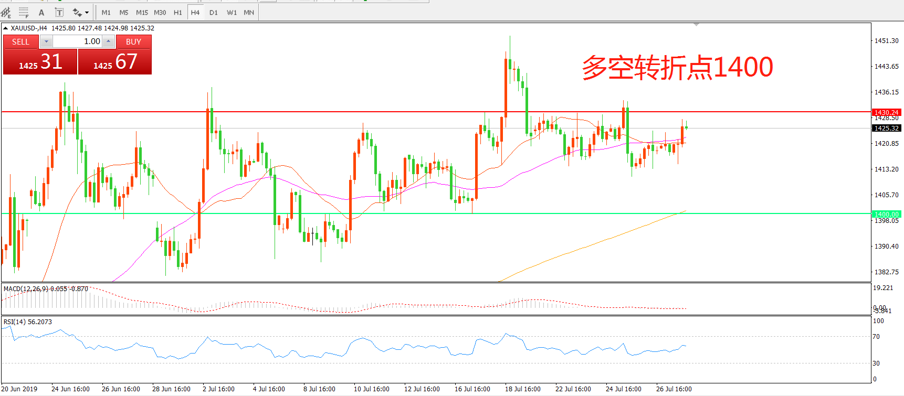Select the green 1400.00 price level label
This screenshot has height=396, width=904.
pyautogui.click(x=886, y=214)
